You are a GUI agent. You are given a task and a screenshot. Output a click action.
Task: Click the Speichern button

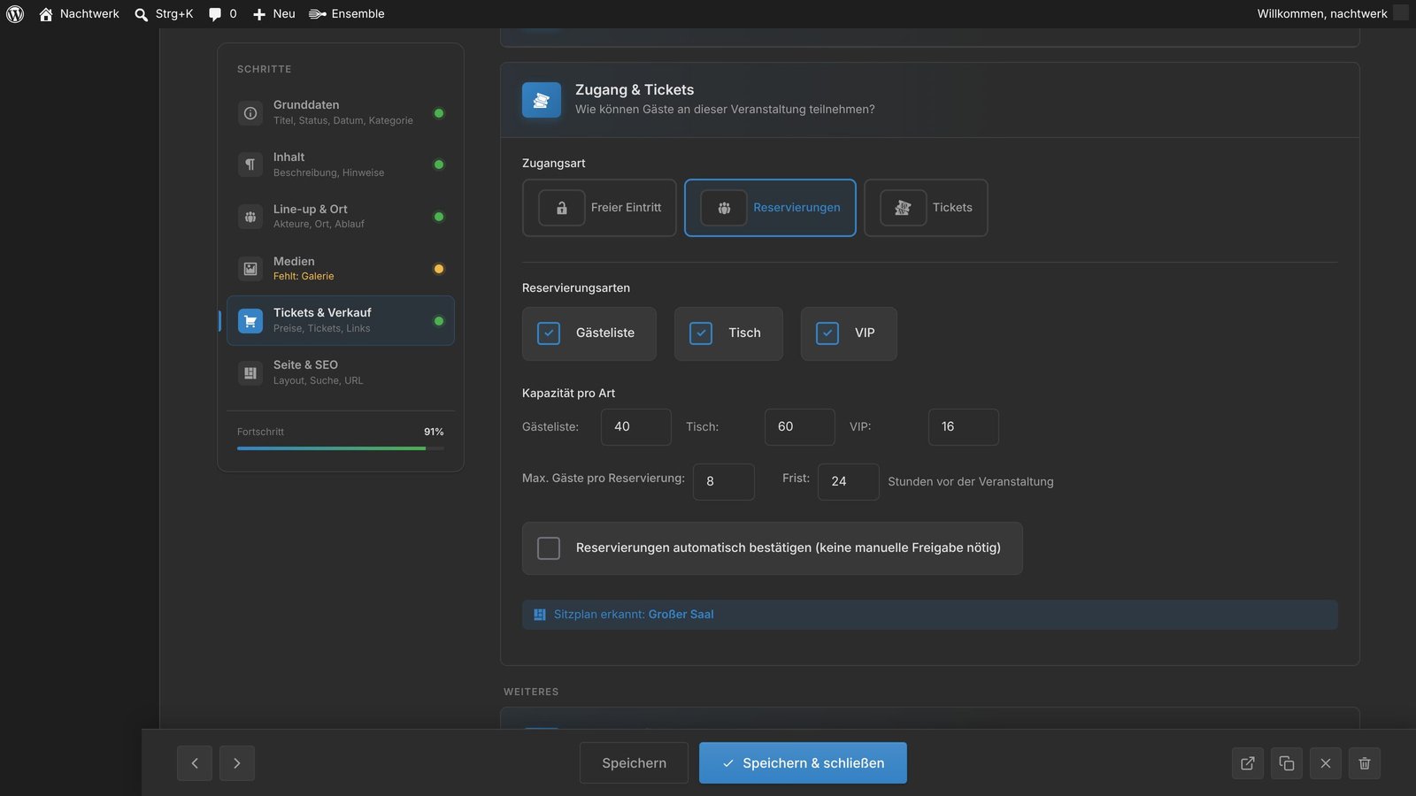pos(634,763)
